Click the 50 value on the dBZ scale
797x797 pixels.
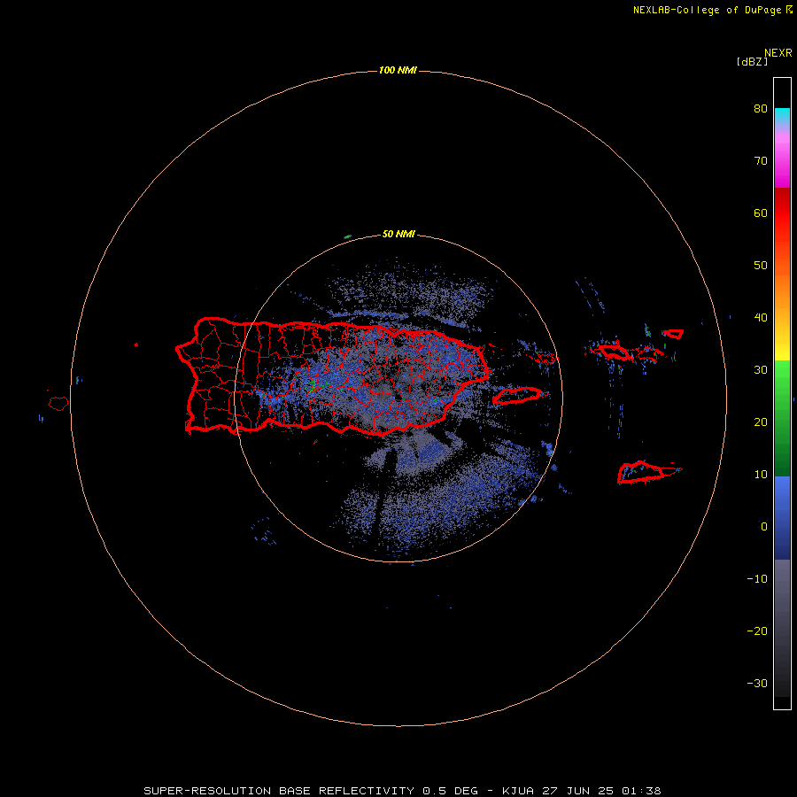(x=761, y=266)
